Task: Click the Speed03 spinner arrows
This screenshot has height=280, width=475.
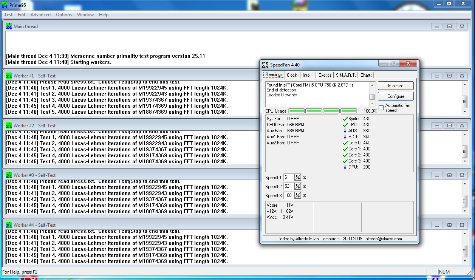Action: [298, 195]
